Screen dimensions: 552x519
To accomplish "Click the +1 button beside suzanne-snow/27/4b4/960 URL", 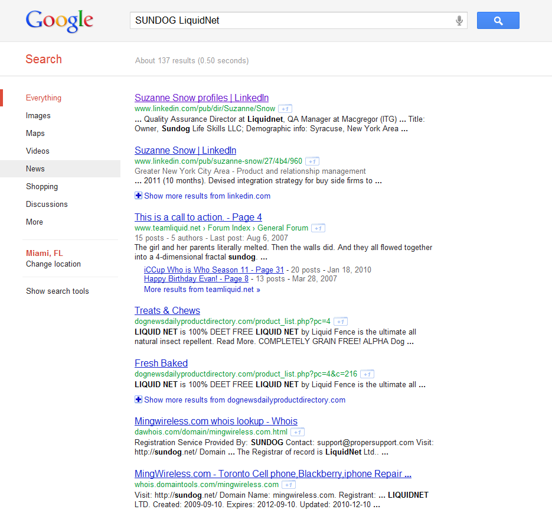I will click(312, 161).
